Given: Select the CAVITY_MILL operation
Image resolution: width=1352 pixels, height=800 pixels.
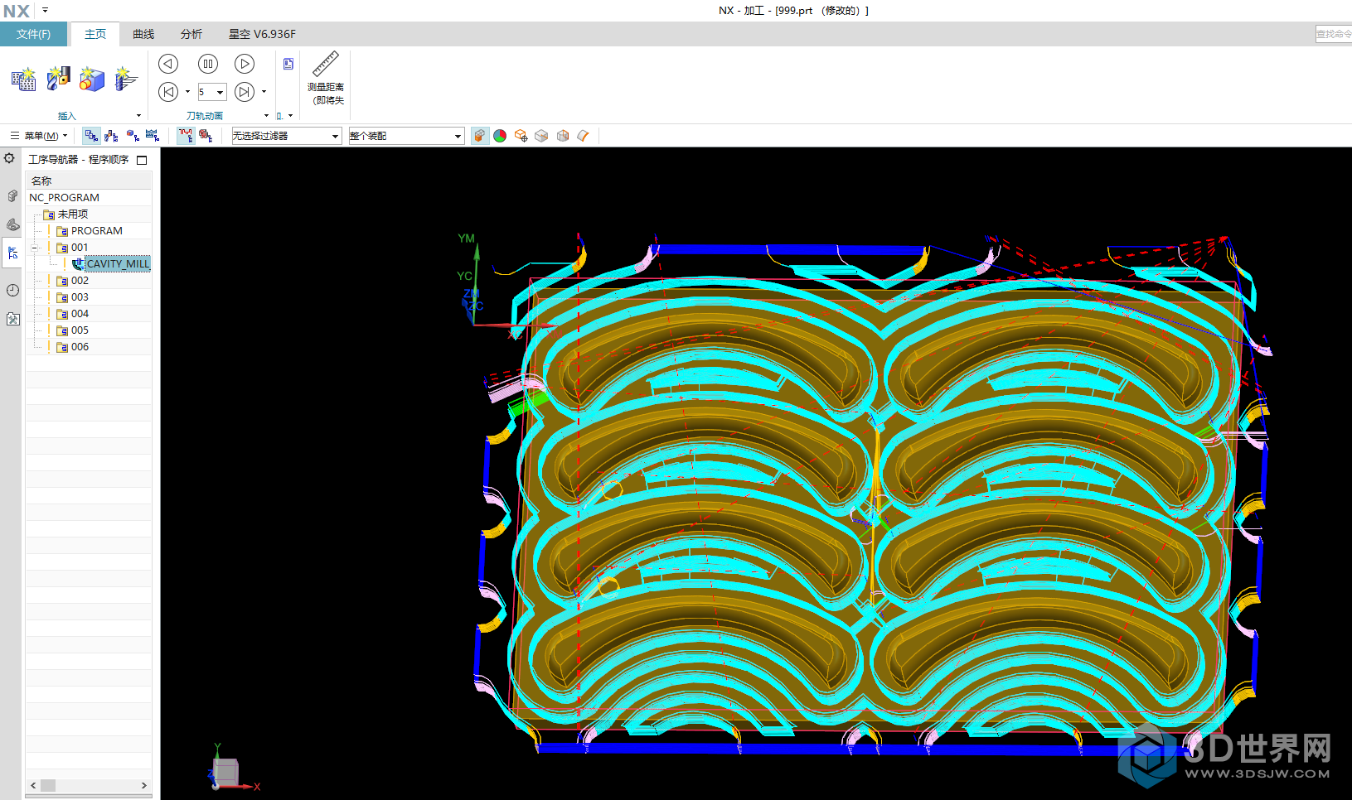Looking at the screenshot, I should click(111, 264).
